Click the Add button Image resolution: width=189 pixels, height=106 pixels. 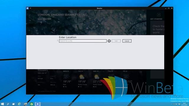click(x=116, y=41)
